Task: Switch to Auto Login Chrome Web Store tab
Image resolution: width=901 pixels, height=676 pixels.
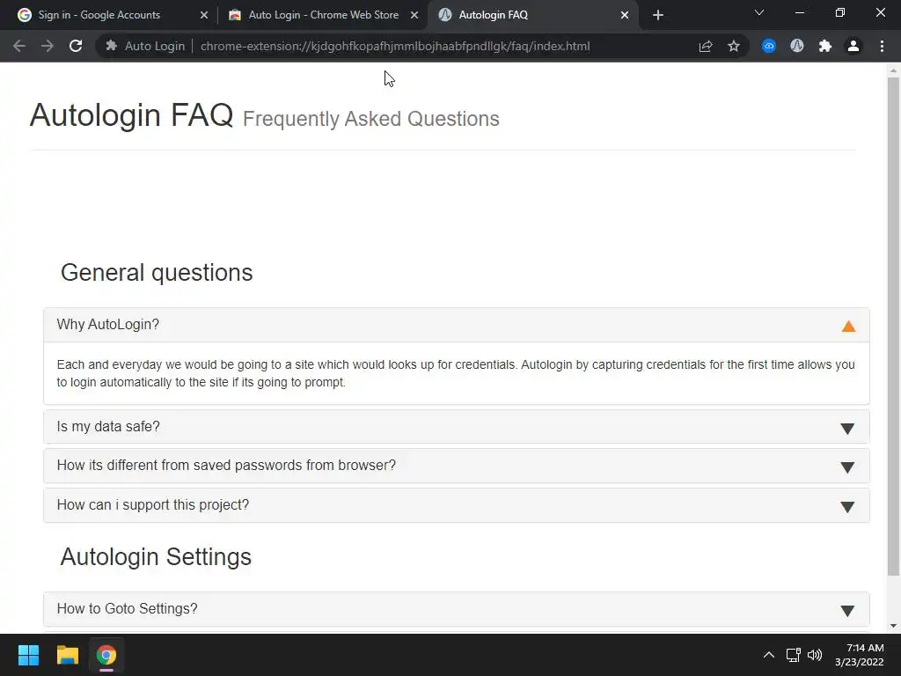Action: 322,15
